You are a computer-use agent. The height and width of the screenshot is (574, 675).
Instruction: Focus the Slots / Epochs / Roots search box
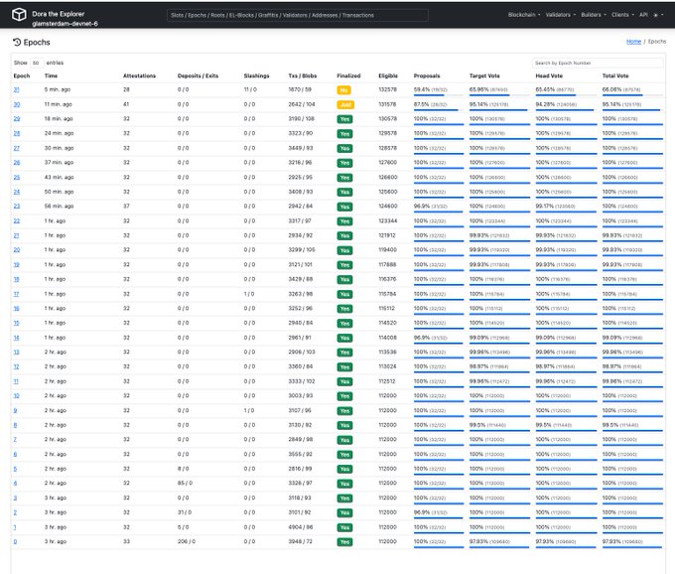pyautogui.click(x=298, y=15)
